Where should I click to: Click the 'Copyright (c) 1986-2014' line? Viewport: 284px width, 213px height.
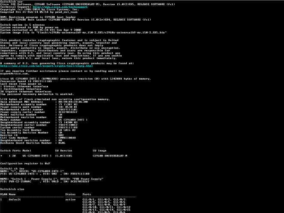[x=39, y=9]
